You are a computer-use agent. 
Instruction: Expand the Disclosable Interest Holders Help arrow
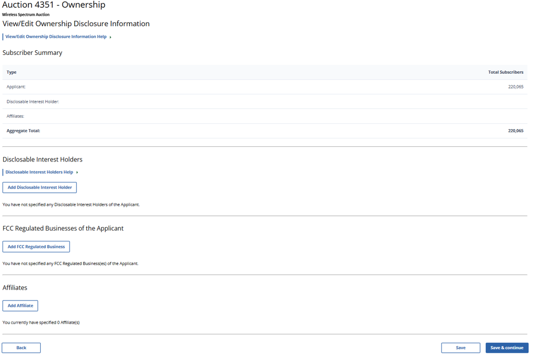click(77, 172)
